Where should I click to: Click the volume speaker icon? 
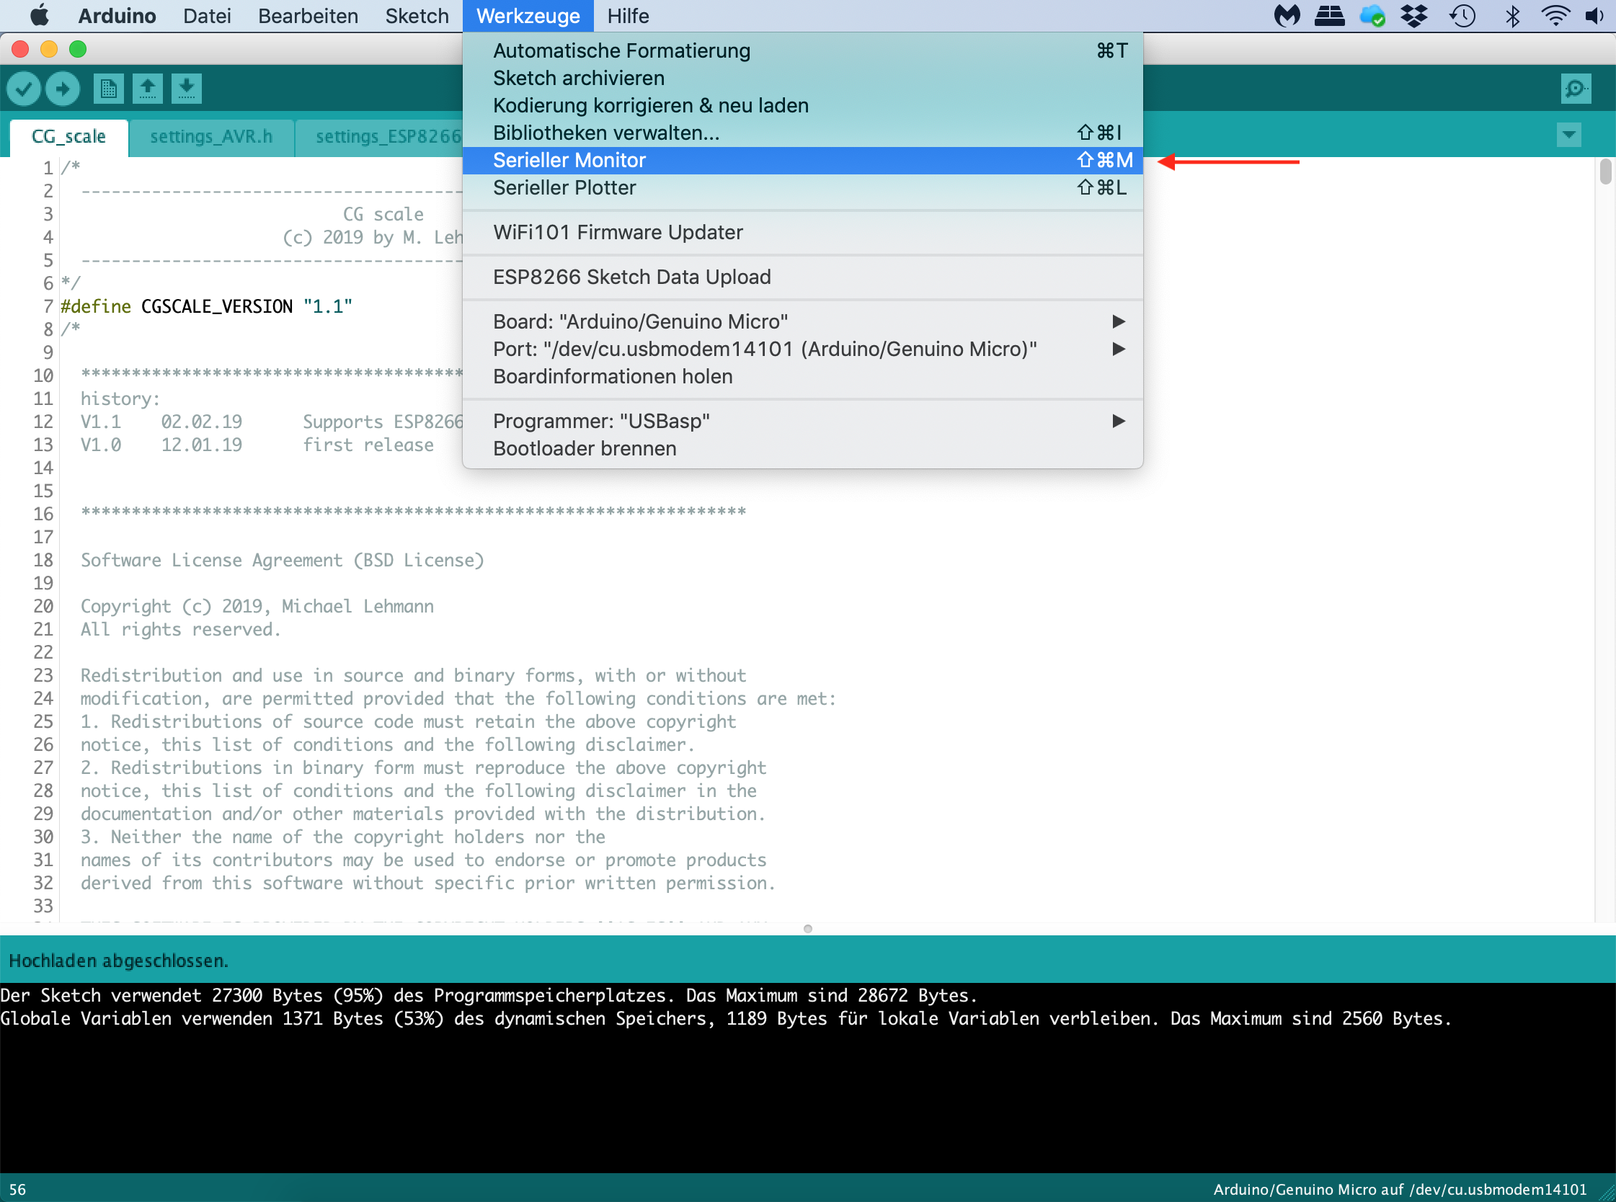tap(1594, 15)
